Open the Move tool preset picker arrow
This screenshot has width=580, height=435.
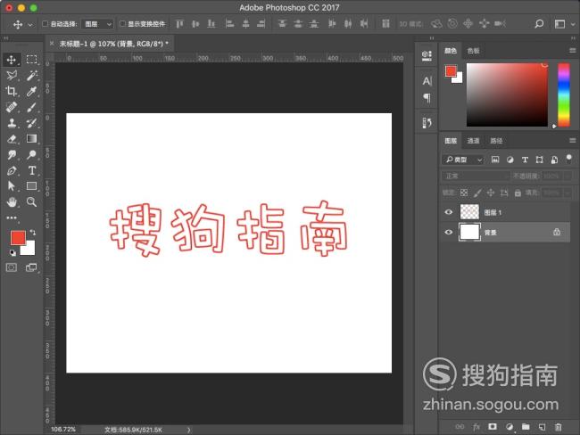pyautogui.click(x=30, y=25)
